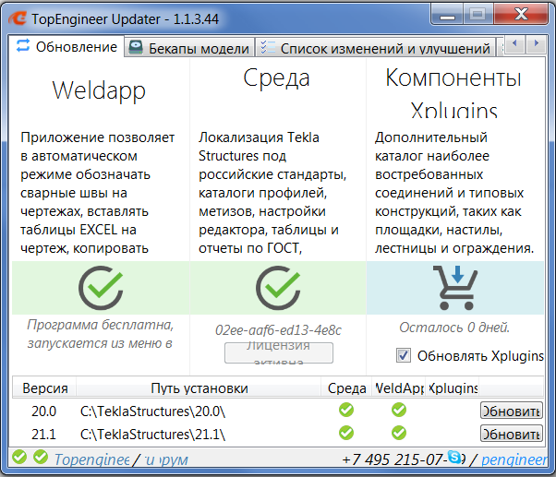Click second green check in status bar
556x477 pixels.
pyautogui.click(x=41, y=457)
